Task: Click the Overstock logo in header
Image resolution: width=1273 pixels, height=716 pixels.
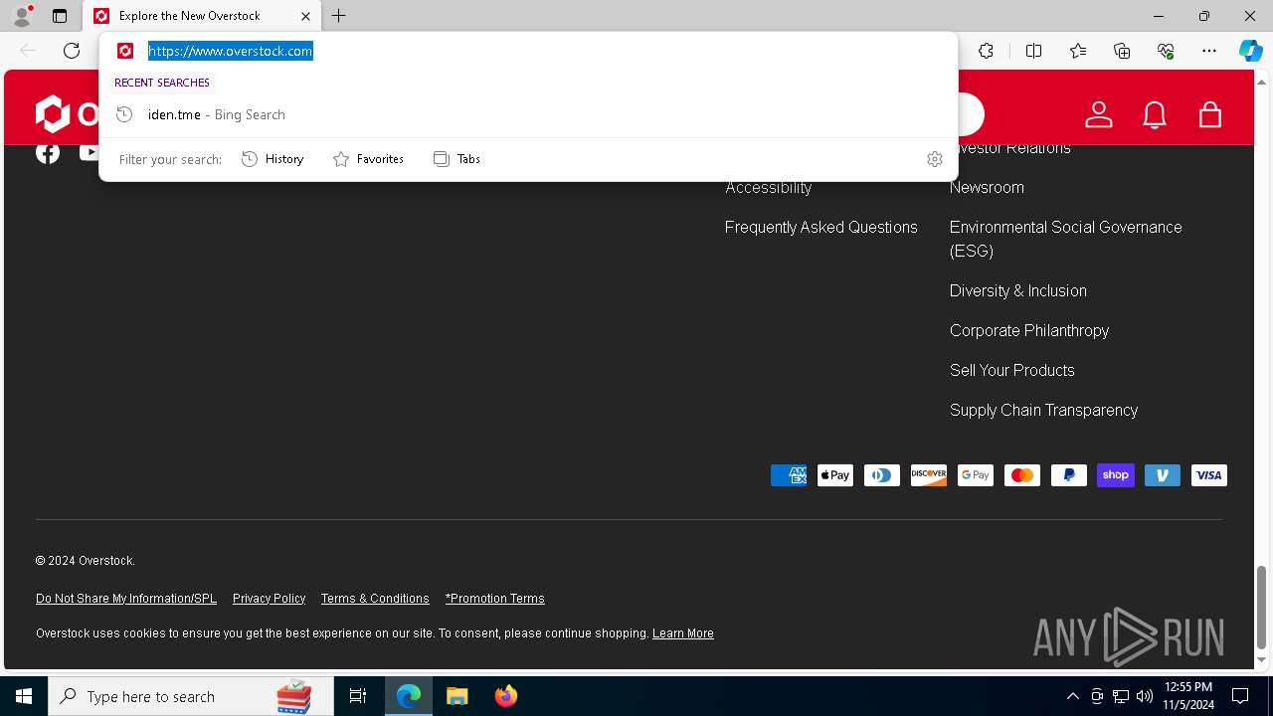Action: (x=66, y=114)
